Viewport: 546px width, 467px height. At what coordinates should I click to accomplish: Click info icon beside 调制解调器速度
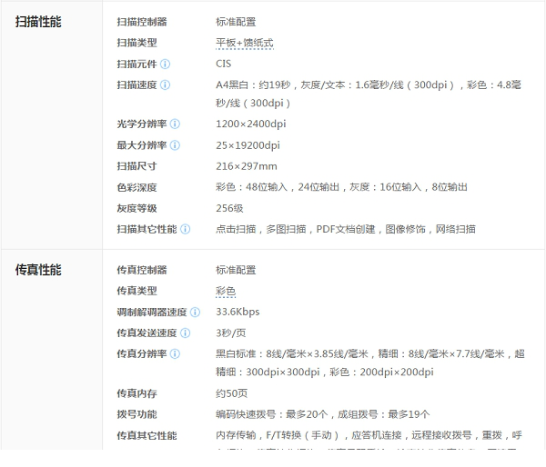[196, 313]
